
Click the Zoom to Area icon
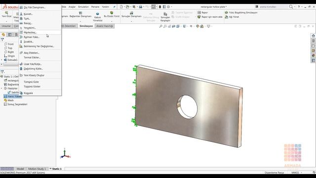tap(165, 26)
